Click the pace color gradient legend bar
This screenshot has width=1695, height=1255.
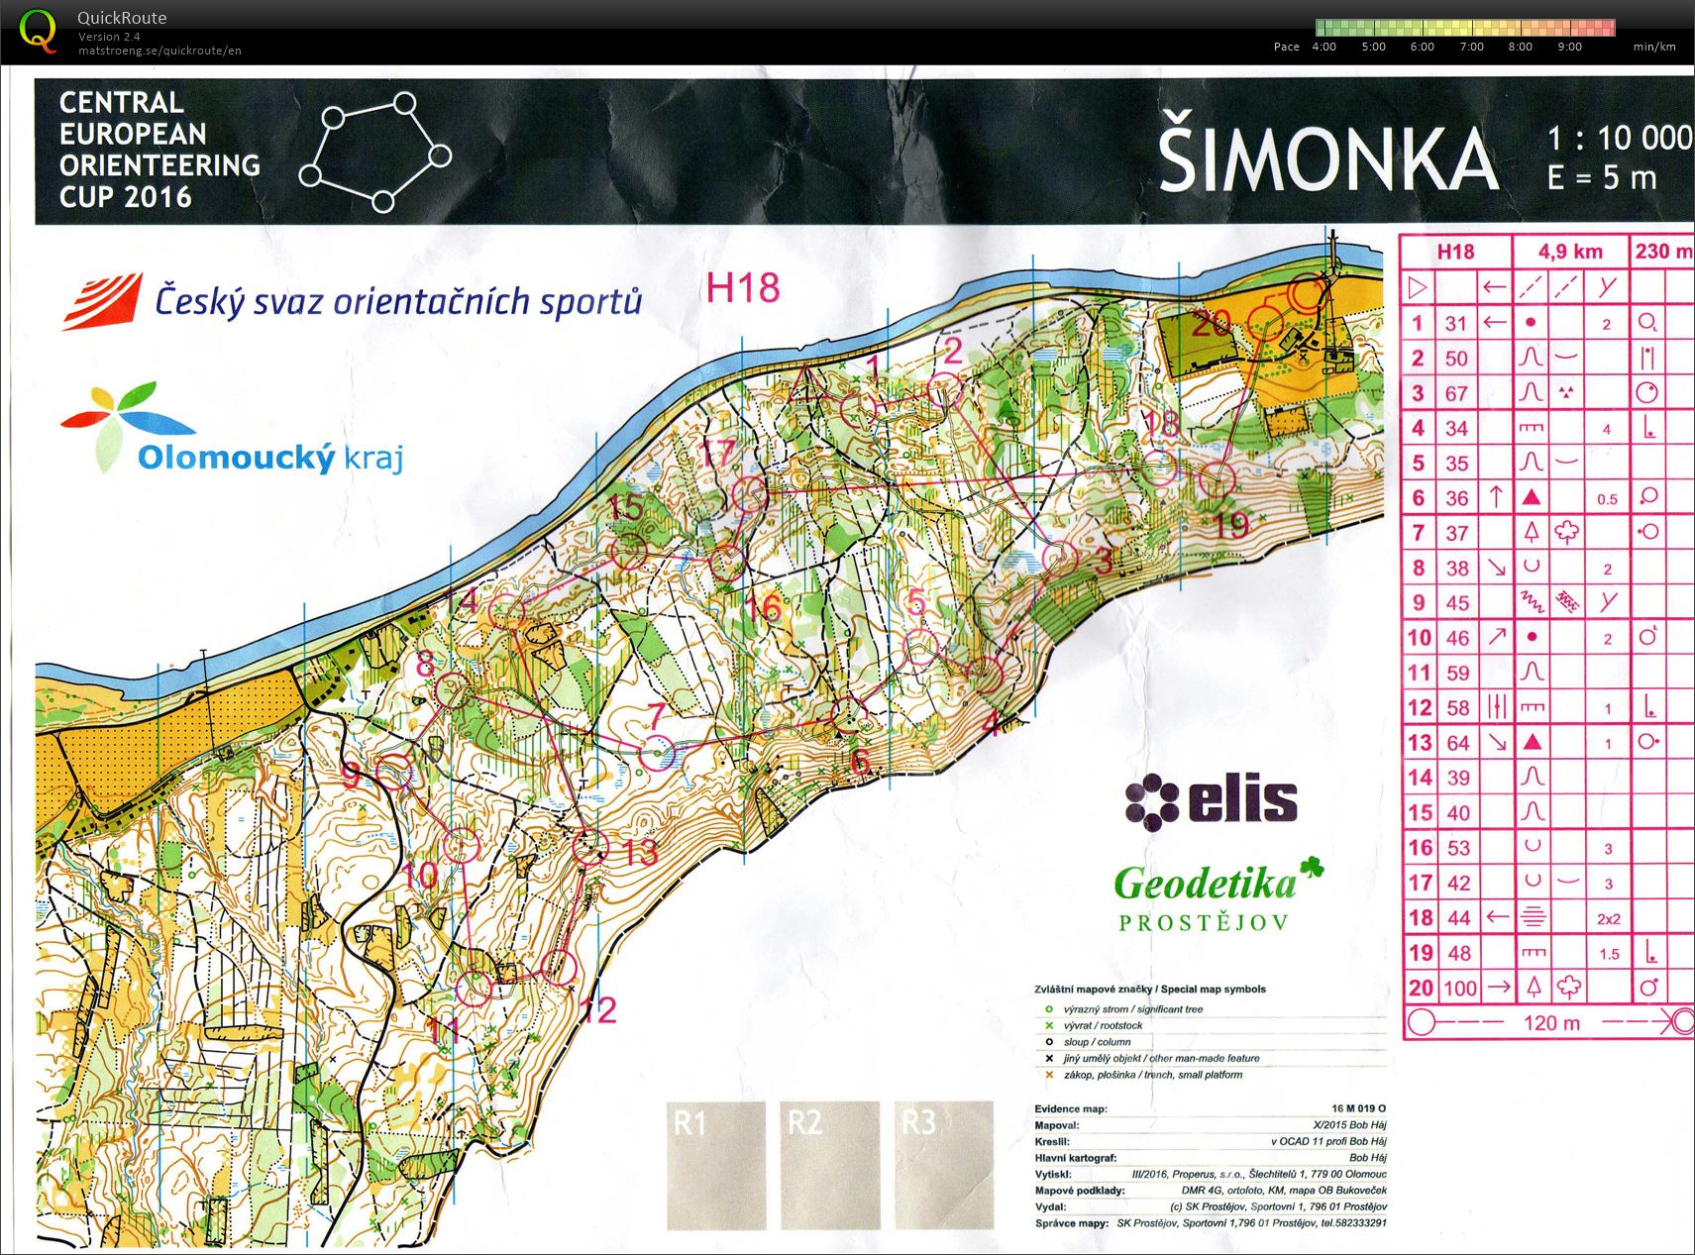(x=1465, y=28)
